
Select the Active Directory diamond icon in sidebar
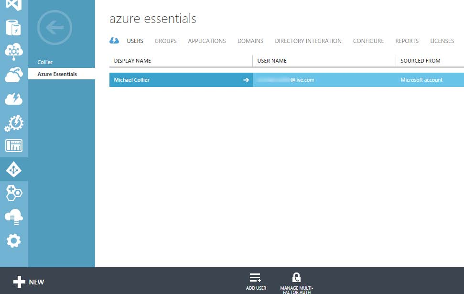coord(14,169)
